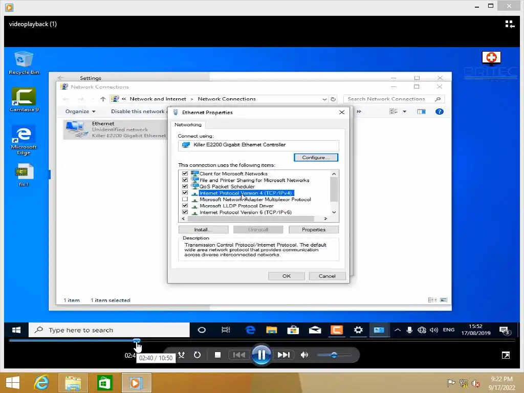Select the Ethernet adapter item
Image resolution: width=524 pixels, height=393 pixels.
pos(115,129)
